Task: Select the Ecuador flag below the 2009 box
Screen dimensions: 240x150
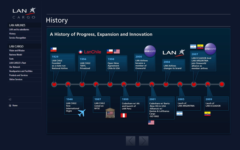Action: 207,114
